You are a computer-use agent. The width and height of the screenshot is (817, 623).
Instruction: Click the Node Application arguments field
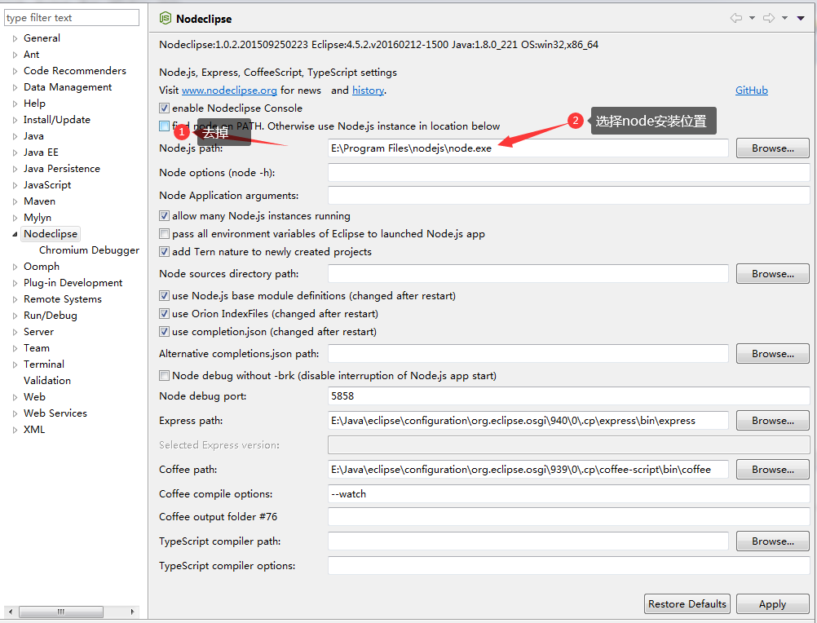point(568,196)
